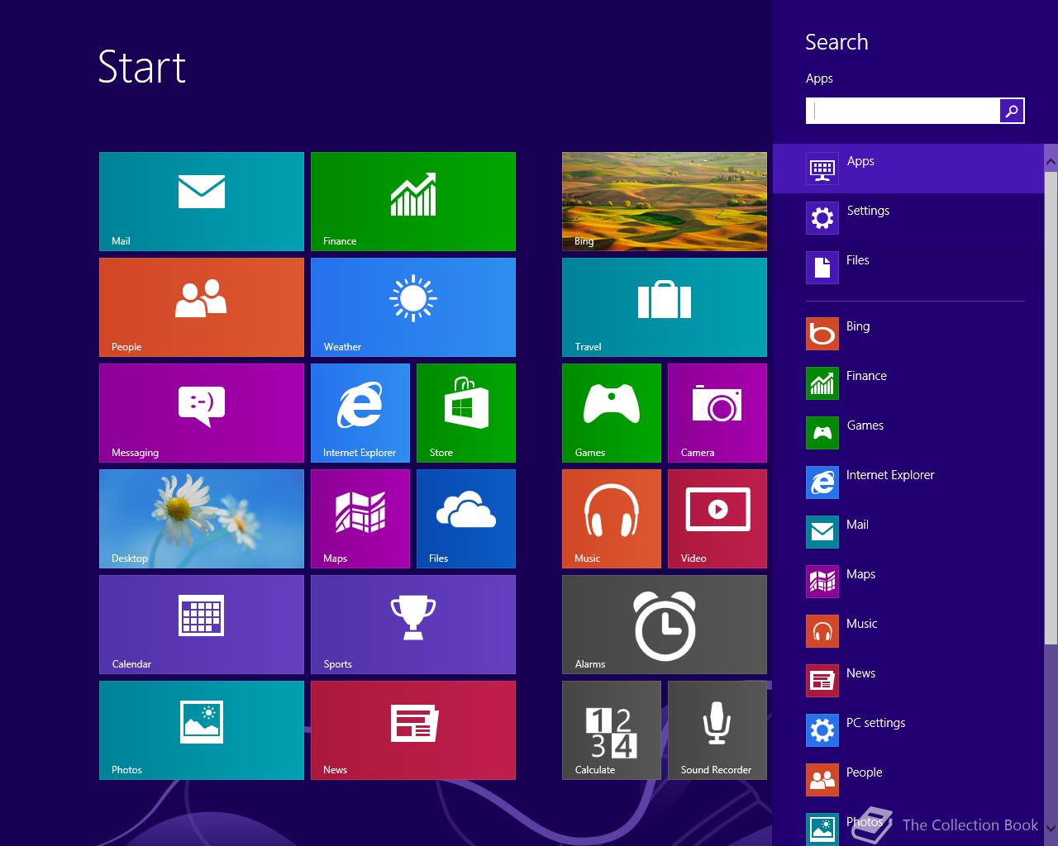Choose Finance in search list
The image size is (1058, 846).
(908, 383)
